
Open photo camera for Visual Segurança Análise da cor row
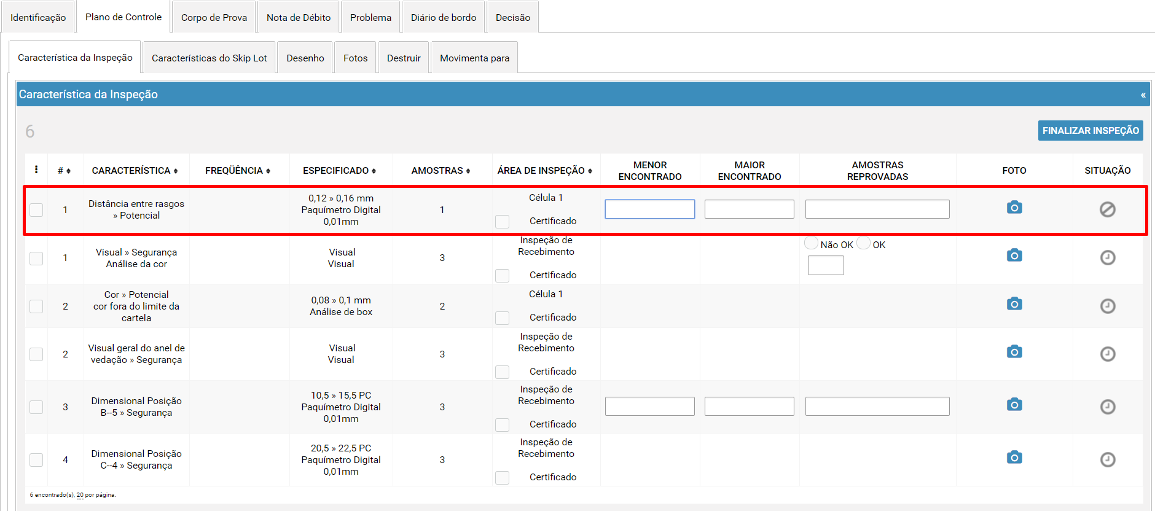(1014, 255)
